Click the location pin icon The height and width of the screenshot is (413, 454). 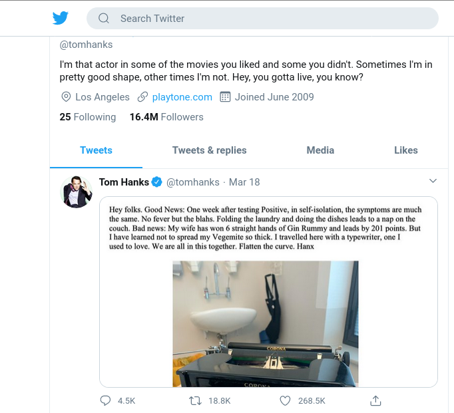point(66,97)
